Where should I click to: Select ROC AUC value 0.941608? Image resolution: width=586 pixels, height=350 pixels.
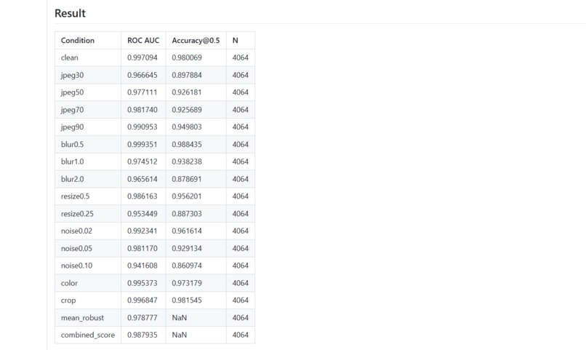coord(142,266)
